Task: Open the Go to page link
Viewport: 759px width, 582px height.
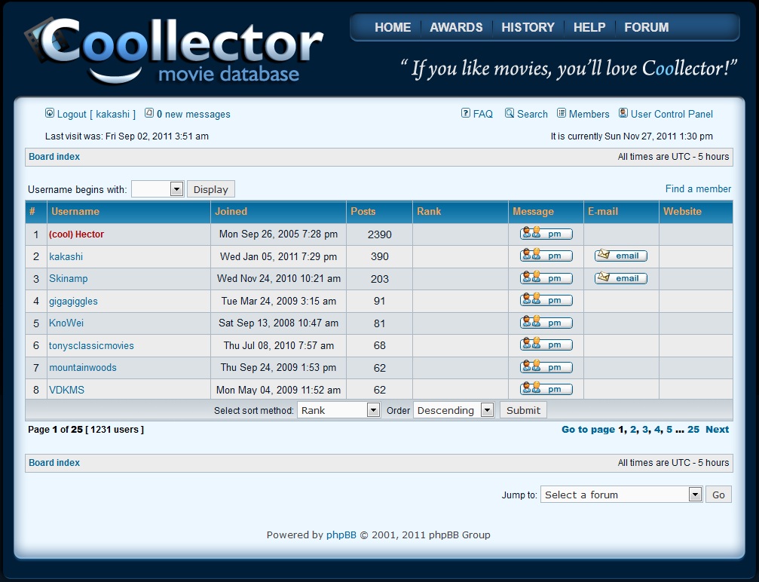Action: pos(588,430)
